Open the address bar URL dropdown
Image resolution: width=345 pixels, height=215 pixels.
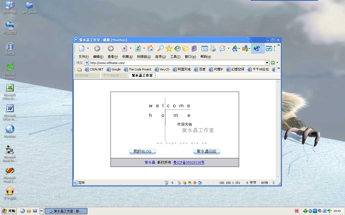[267, 63]
